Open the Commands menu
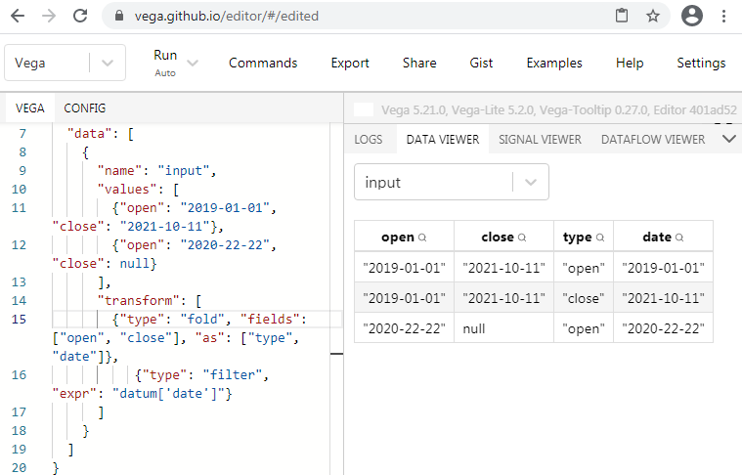Image resolution: width=742 pixels, height=475 pixels. click(x=263, y=63)
